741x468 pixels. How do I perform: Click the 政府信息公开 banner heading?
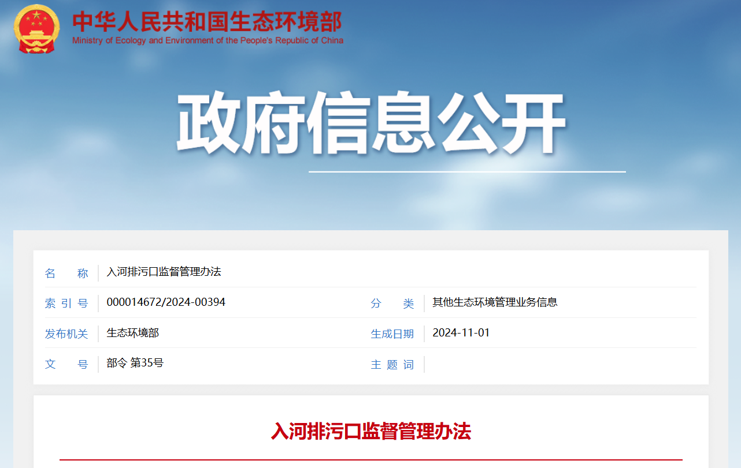coord(370,124)
